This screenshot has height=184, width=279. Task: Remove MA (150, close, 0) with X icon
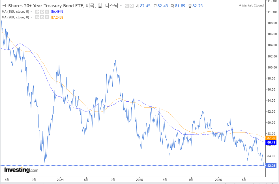pyautogui.click(x=47, y=12)
